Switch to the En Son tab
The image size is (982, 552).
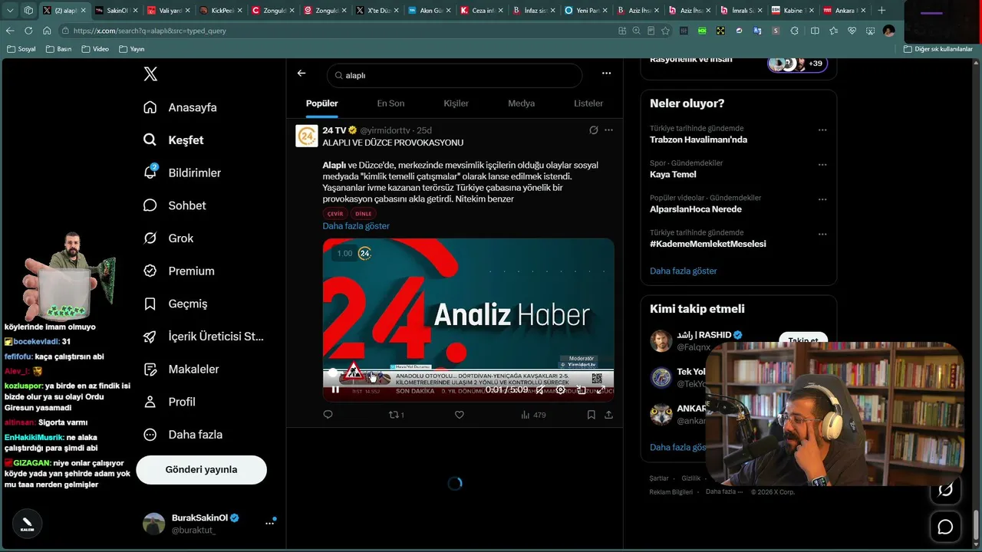390,103
